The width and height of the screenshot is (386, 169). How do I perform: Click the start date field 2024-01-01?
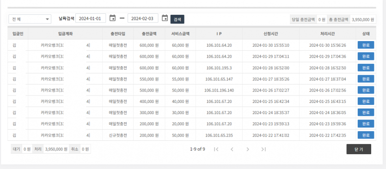tap(91, 18)
